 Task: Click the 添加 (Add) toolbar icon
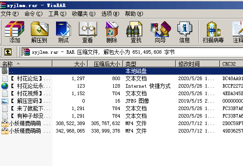click(15, 32)
